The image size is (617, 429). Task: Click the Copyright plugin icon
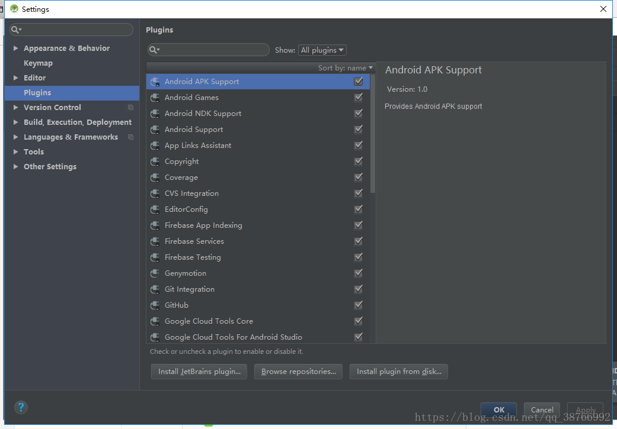155,162
